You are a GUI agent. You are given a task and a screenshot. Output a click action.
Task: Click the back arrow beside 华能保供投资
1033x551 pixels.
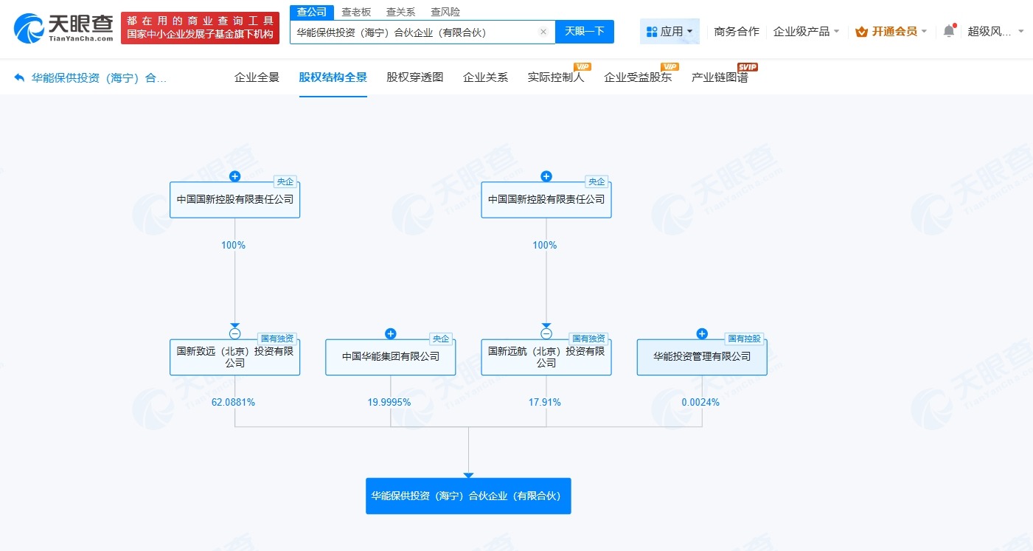[18, 77]
